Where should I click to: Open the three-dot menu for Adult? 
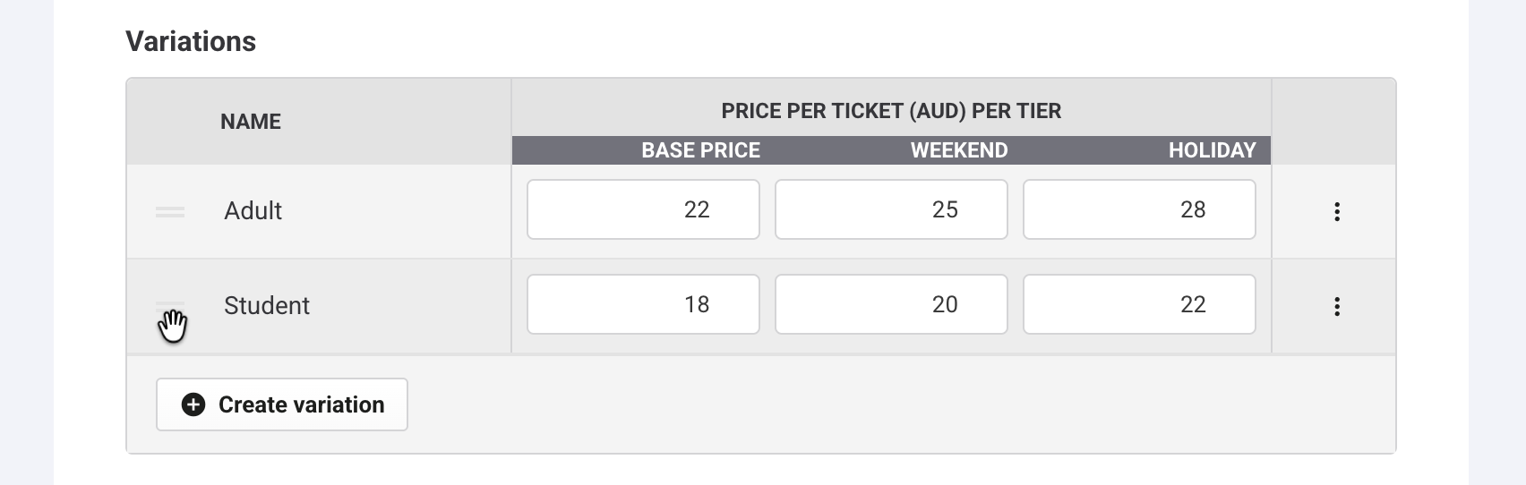coord(1336,212)
